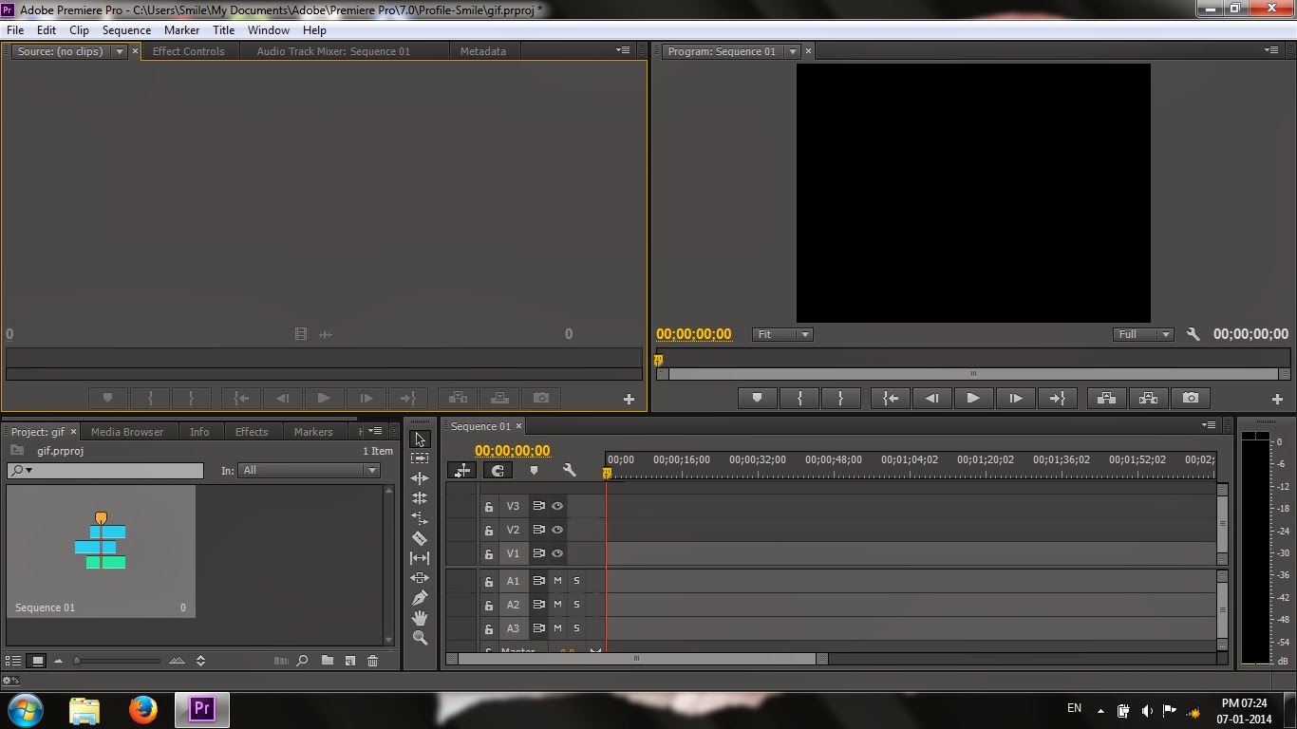The height and width of the screenshot is (729, 1297).
Task: Open the Sequence menu
Action: click(x=127, y=30)
